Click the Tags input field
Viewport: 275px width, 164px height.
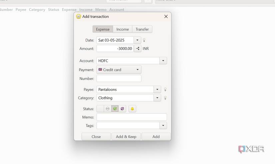coord(128,125)
